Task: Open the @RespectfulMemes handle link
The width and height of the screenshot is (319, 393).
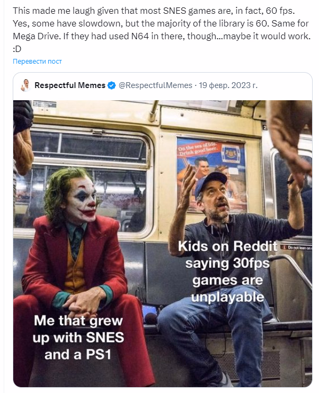Action: coord(155,85)
